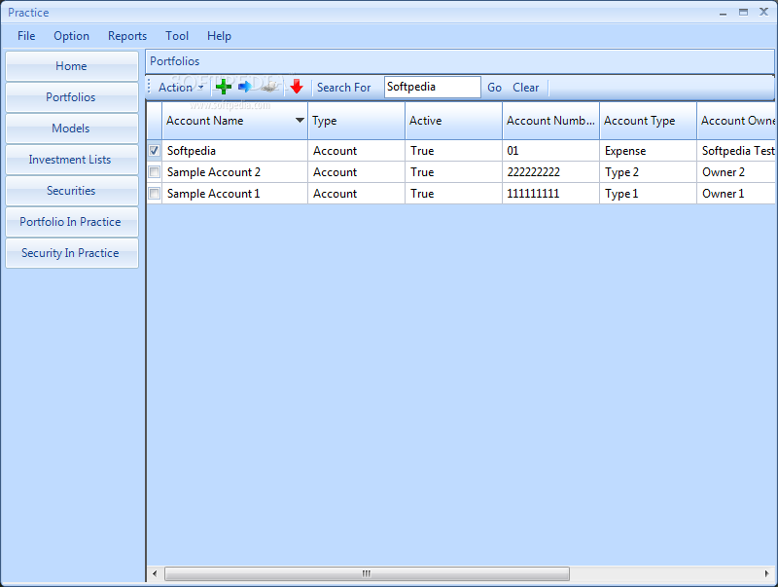Image resolution: width=778 pixels, height=587 pixels.
Task: Tick the checkbox for Sample Account 2
Action: tap(155, 172)
